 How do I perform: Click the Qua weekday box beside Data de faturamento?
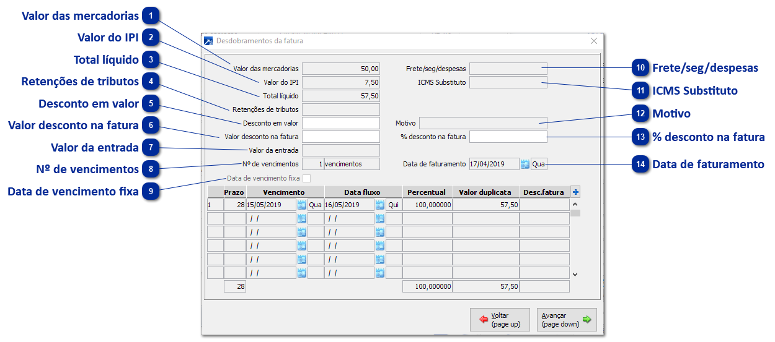point(539,164)
